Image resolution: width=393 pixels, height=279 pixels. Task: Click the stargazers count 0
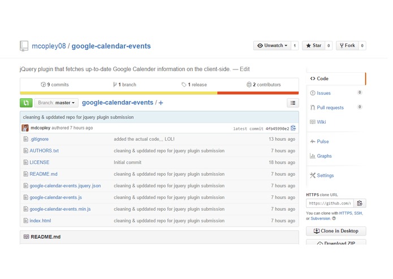coord(329,46)
